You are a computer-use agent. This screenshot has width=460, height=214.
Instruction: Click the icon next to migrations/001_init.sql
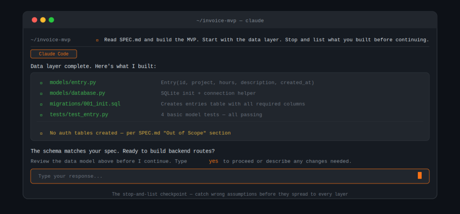click(x=41, y=104)
